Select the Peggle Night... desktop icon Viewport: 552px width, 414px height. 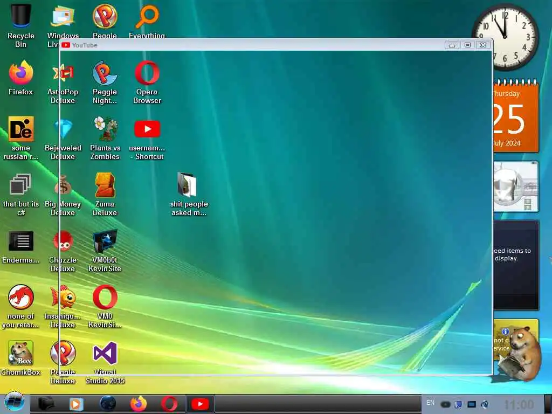105,73
